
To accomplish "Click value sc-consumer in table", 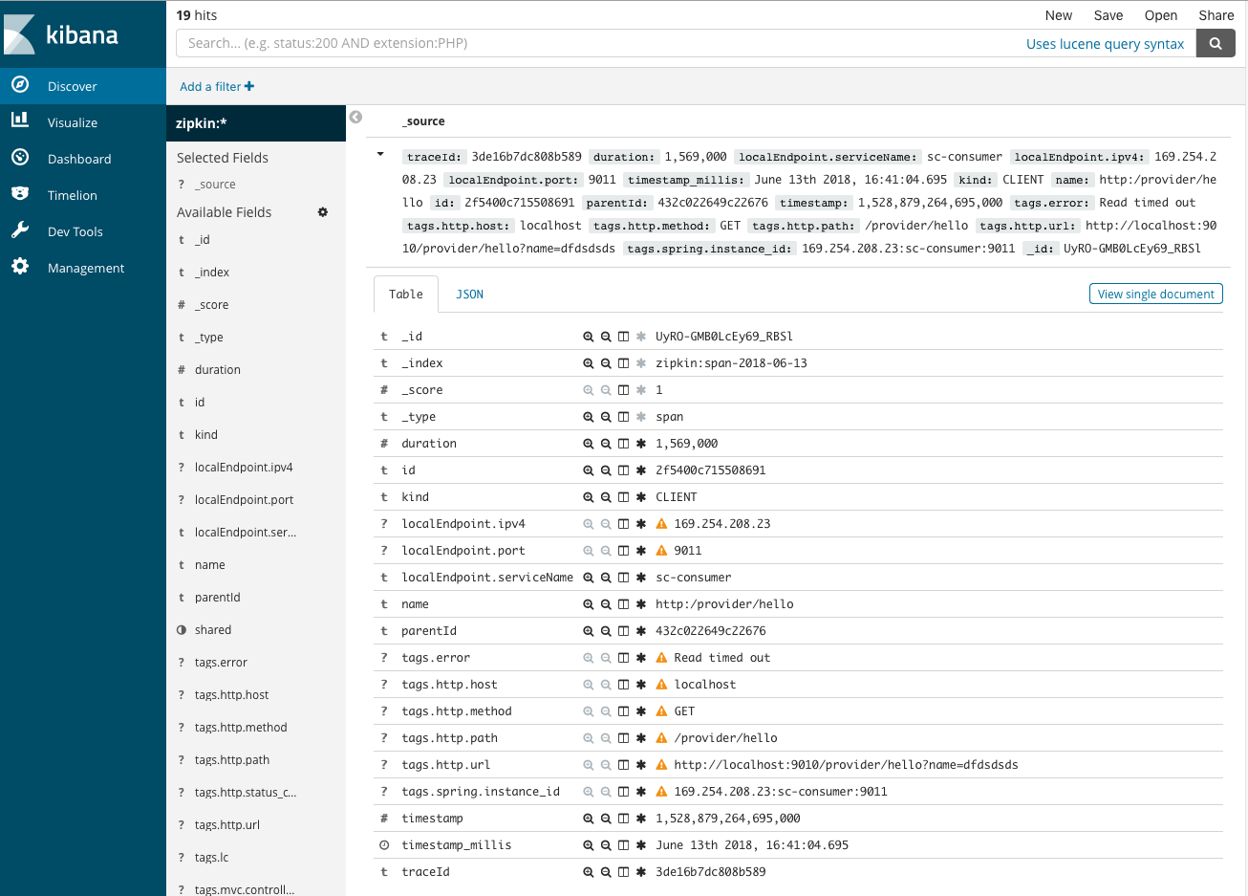I will (x=694, y=578).
